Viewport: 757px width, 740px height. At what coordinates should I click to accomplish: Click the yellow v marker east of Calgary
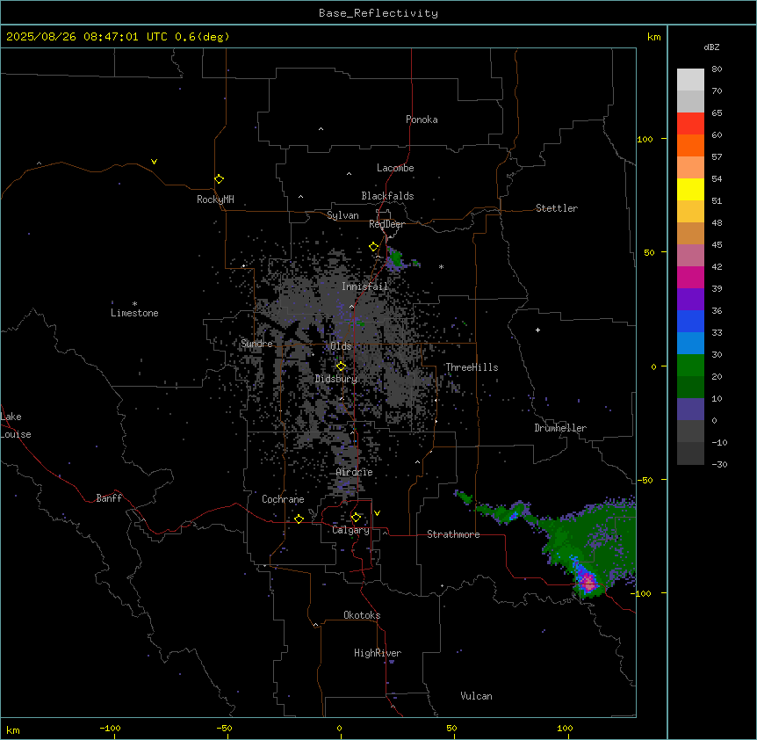coord(377,513)
